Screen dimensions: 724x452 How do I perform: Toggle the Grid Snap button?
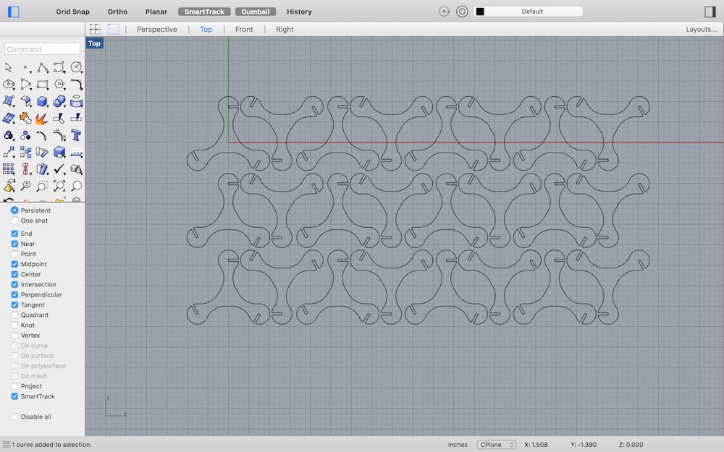pyautogui.click(x=73, y=12)
